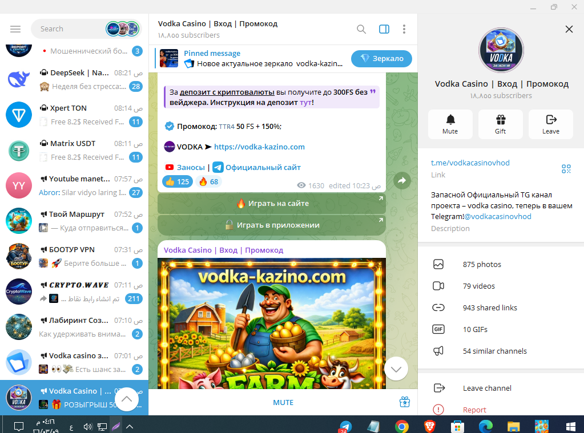Viewport: 584px width, 433px height.
Task: Open the hamburger main menu
Action: pyautogui.click(x=15, y=29)
